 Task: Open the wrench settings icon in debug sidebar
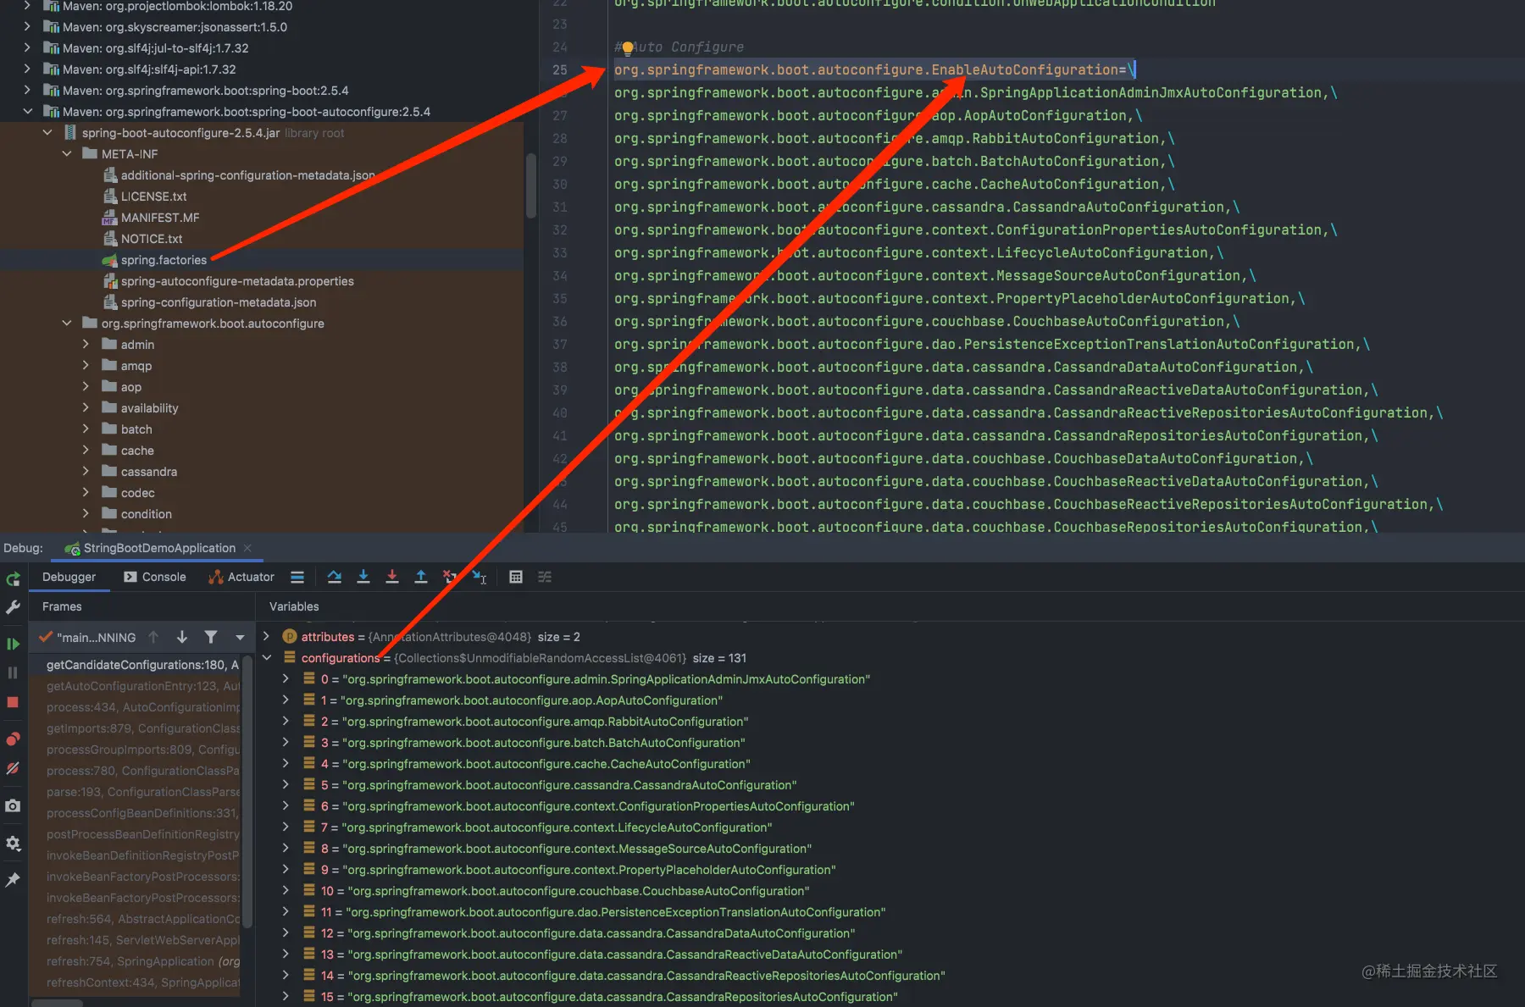click(13, 607)
